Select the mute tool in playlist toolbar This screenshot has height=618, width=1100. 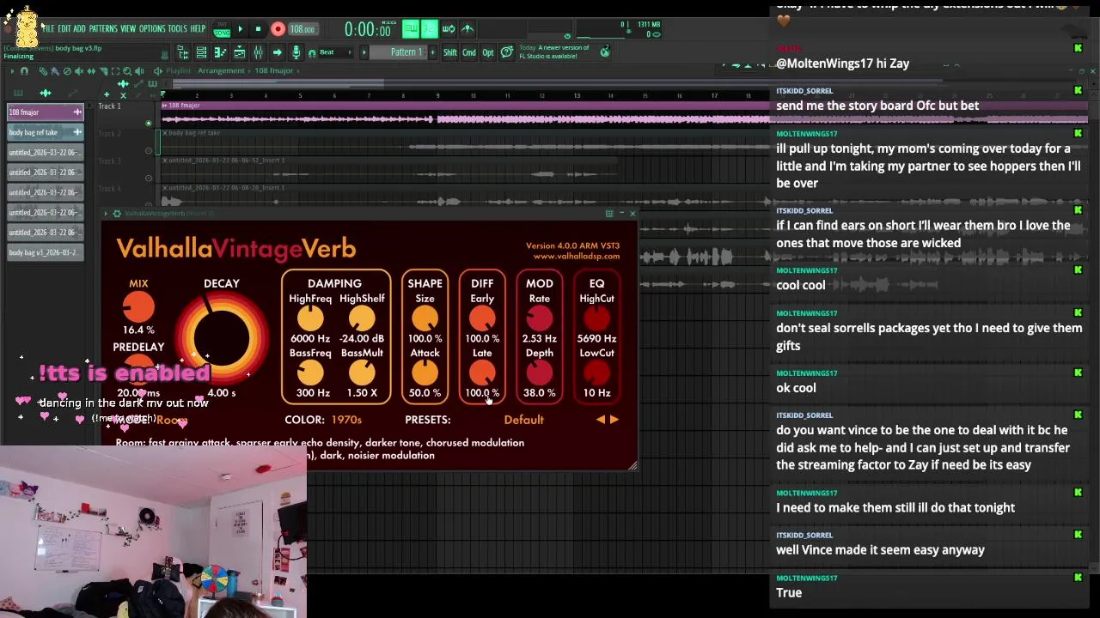79,71
